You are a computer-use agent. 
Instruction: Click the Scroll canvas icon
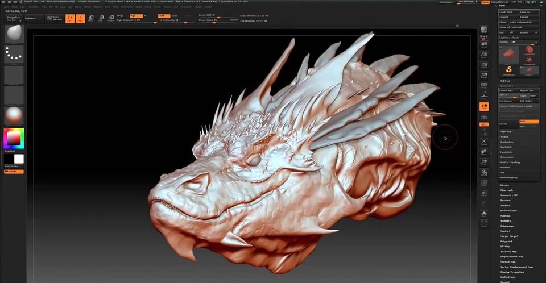(484, 45)
